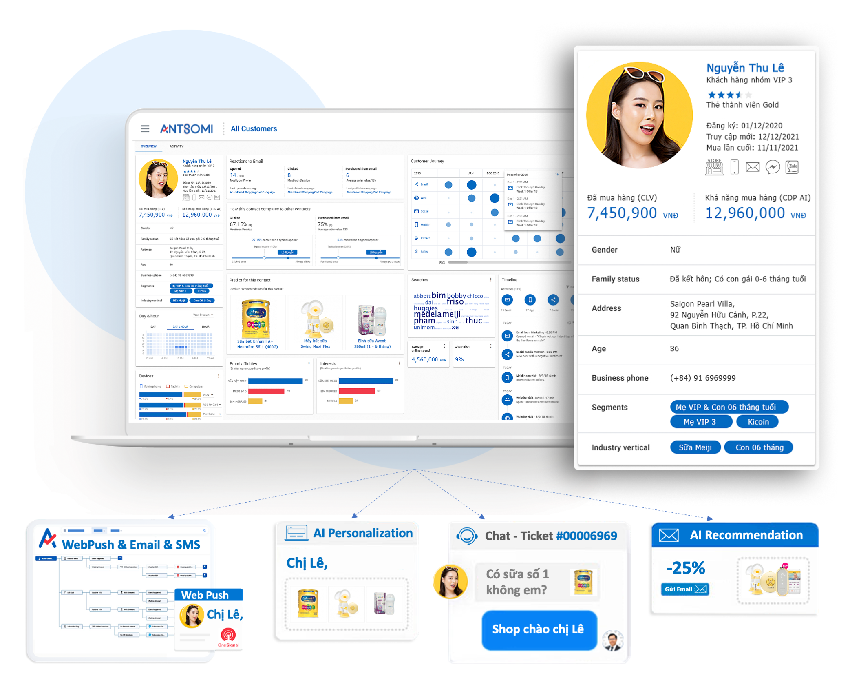850x680 pixels.
Task: Select the 19 Email activity filter icon
Action: point(507,300)
